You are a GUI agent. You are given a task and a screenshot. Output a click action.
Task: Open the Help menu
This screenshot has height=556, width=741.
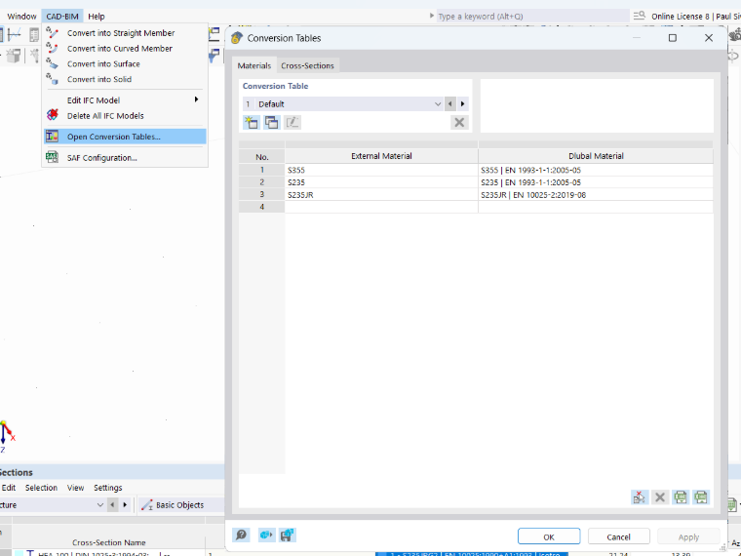97,16
